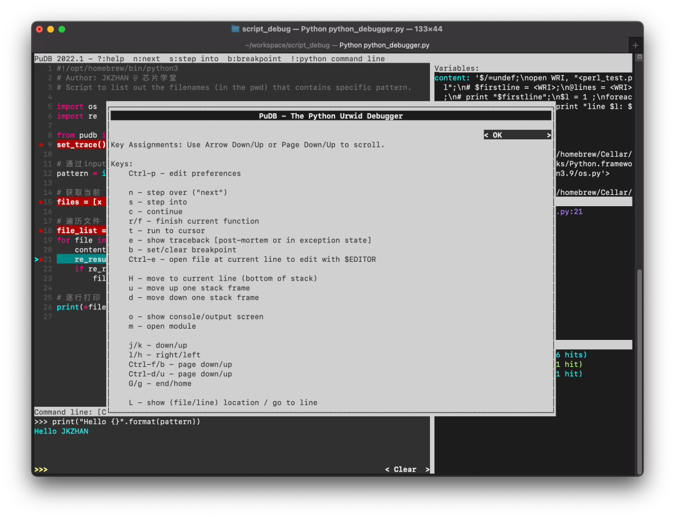The height and width of the screenshot is (518, 675).
Task: Click the 'Command line:' label
Action: click(x=63, y=412)
